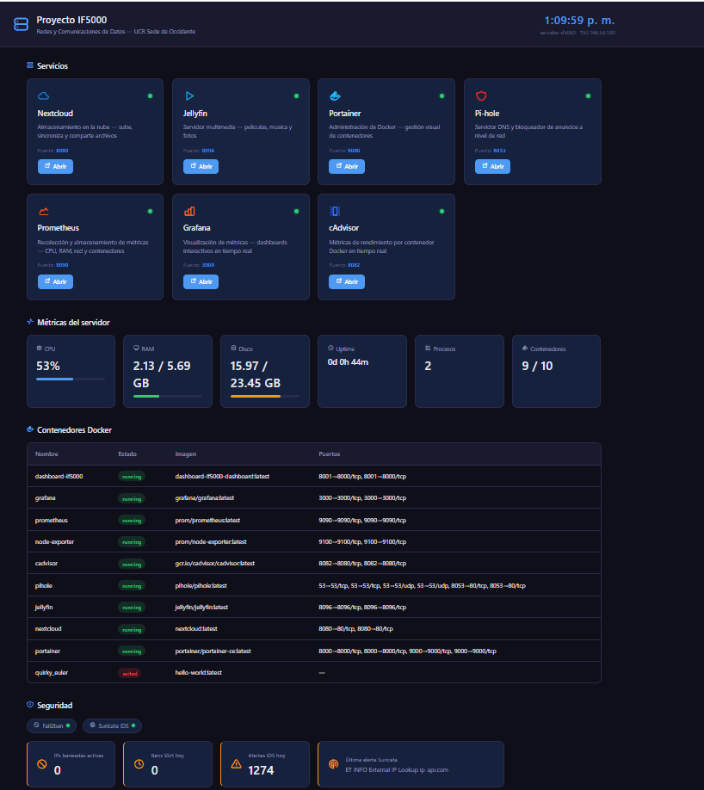Click the Bans SSH hoy clock icon

point(139,764)
